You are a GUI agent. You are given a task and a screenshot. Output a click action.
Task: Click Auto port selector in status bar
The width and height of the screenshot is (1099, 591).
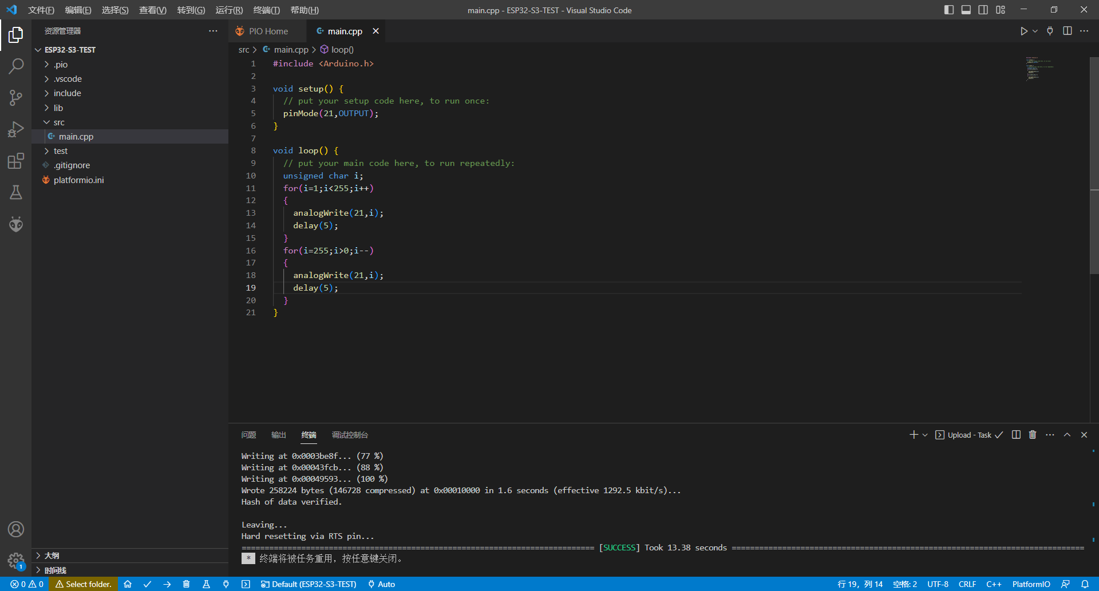point(381,584)
